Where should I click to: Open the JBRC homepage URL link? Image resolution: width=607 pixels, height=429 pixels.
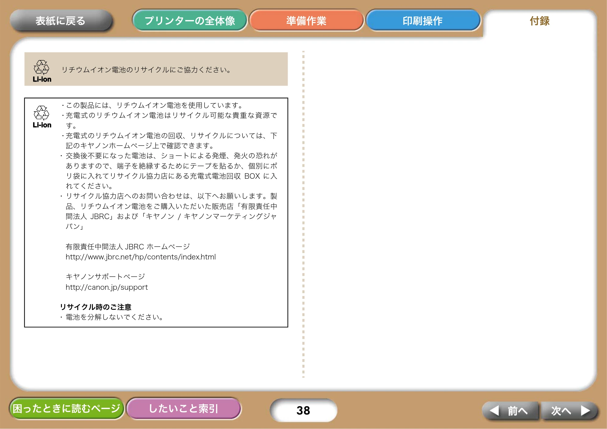(x=141, y=257)
